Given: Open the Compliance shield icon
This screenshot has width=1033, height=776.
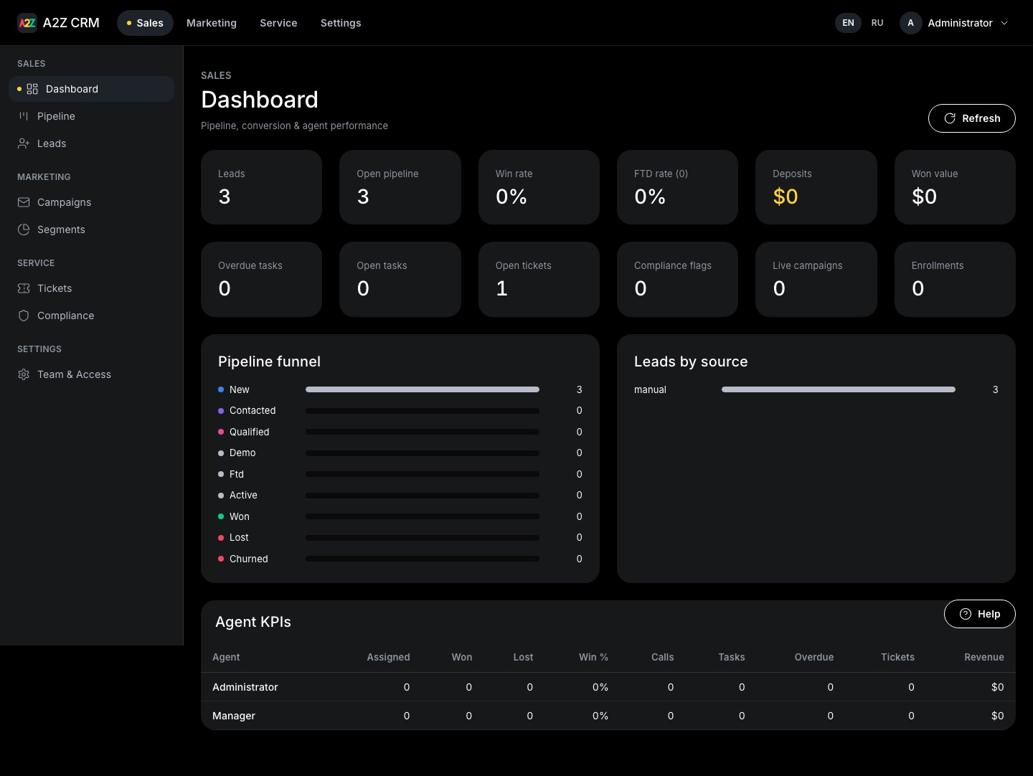Looking at the screenshot, I should click(x=24, y=316).
